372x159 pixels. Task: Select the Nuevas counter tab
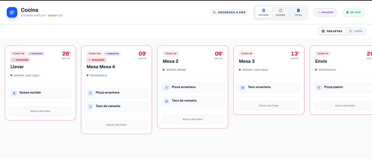[264, 12]
